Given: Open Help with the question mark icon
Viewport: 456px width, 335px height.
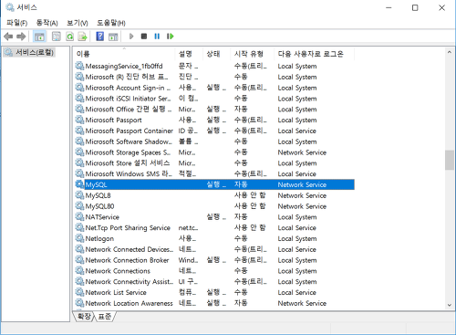Looking at the screenshot, I should (99, 37).
